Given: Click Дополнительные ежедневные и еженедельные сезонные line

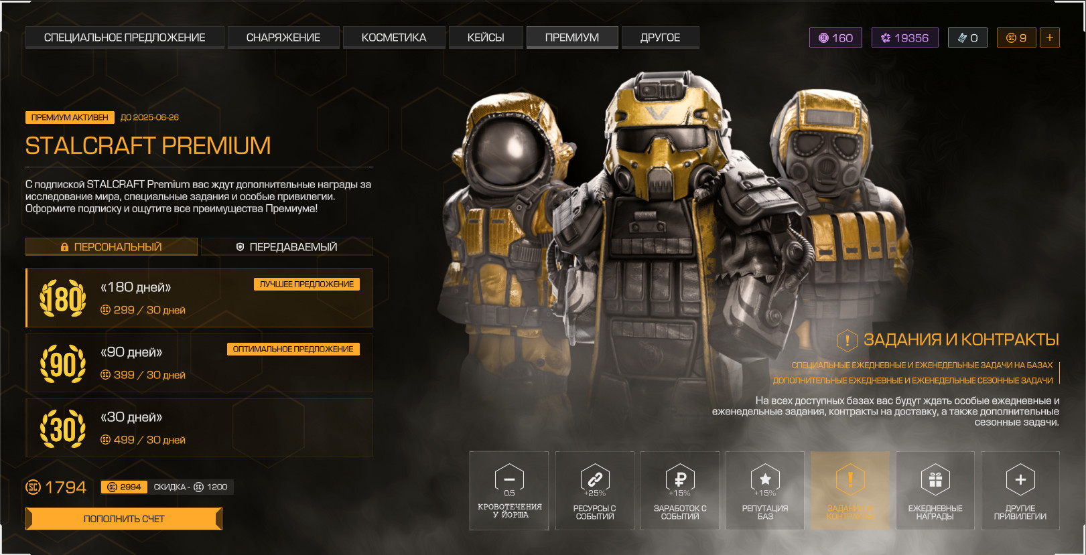Looking at the screenshot, I should (x=912, y=380).
